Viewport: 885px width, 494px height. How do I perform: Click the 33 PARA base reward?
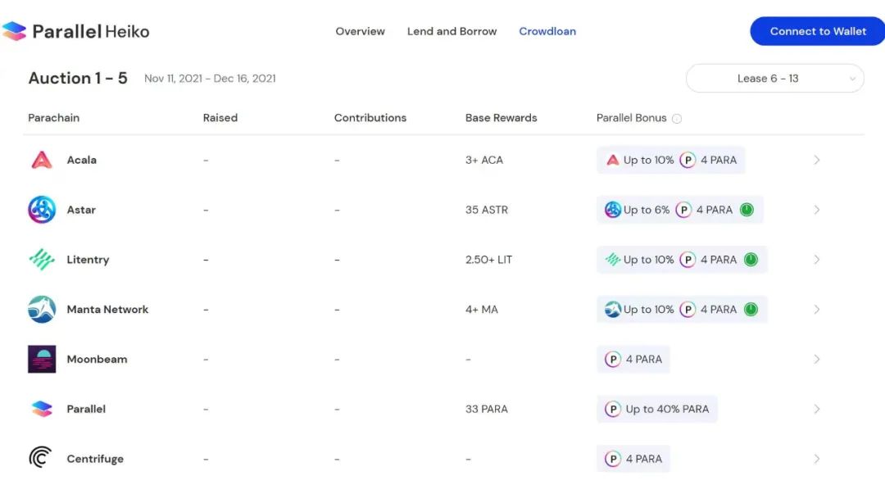click(x=487, y=409)
